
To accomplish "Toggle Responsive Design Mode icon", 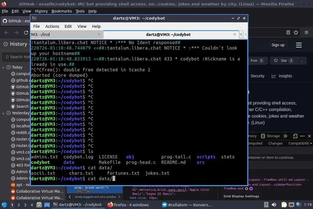I will (x=295, y=136).
